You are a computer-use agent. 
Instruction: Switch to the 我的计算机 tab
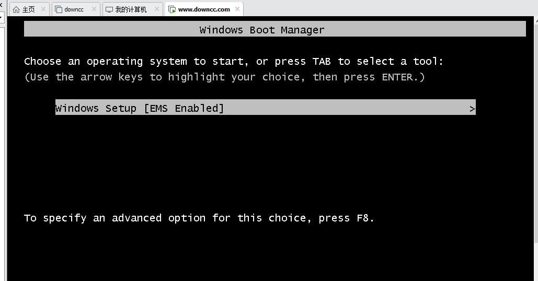[x=132, y=9]
